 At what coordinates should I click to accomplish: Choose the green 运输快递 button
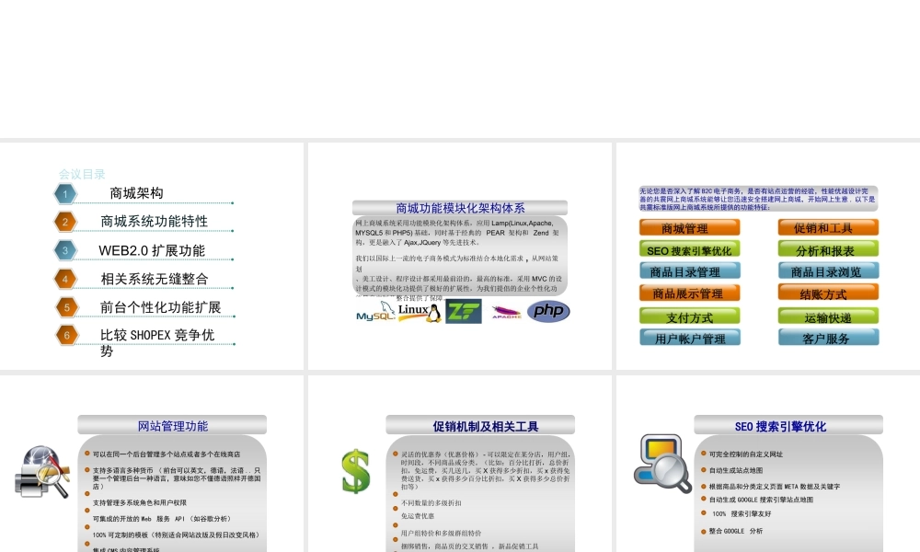(x=829, y=316)
